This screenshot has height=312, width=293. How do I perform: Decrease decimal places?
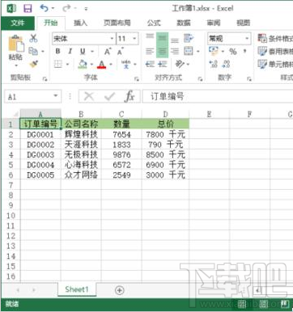(226, 64)
